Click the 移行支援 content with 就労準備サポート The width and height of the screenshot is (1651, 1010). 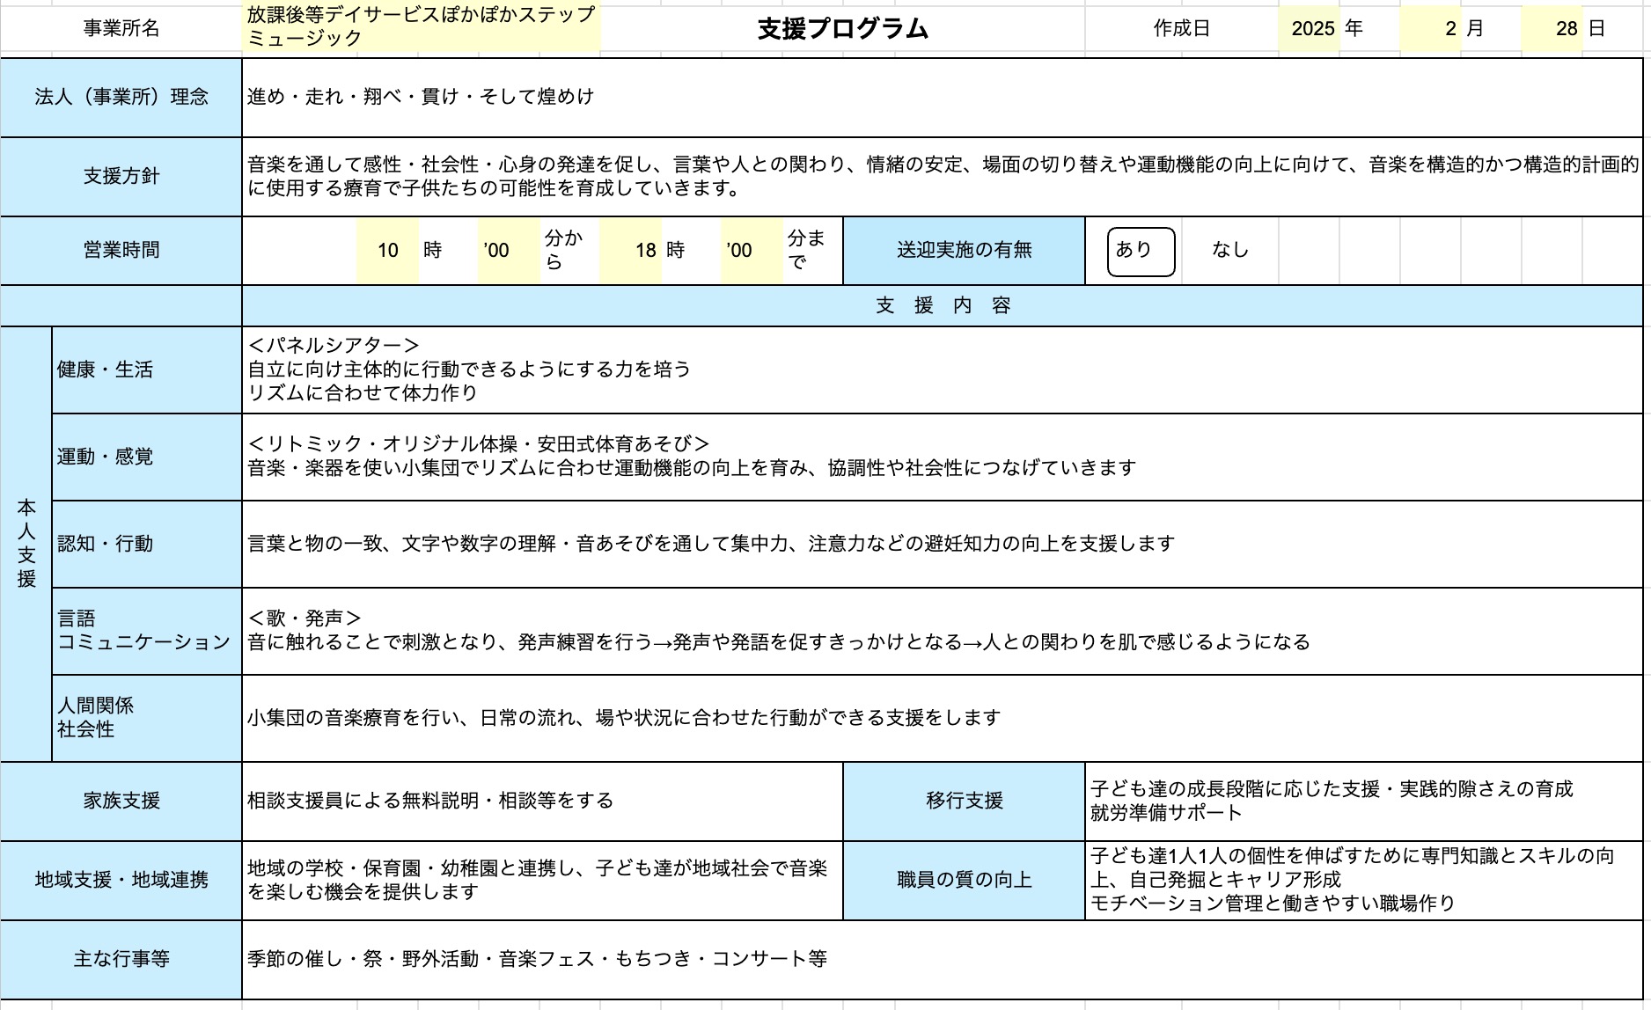click(x=1363, y=801)
